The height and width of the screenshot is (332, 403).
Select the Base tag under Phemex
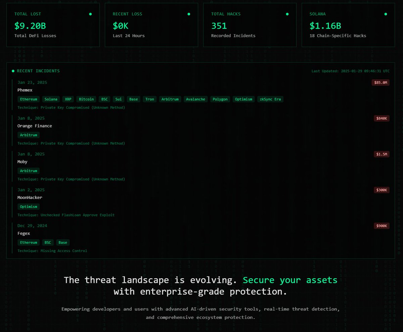pyautogui.click(x=134, y=99)
